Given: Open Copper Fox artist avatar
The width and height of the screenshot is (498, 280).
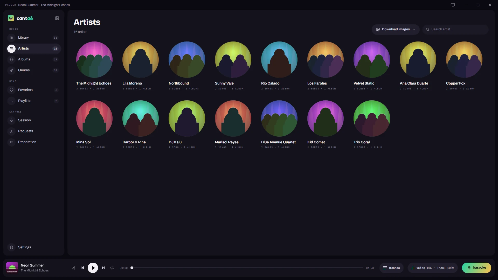Looking at the screenshot, I should (464, 60).
